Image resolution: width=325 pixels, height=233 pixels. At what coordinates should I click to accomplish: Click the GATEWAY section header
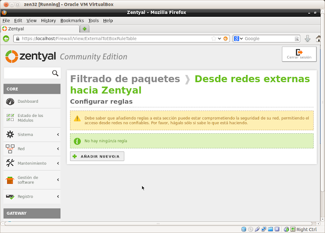pos(32,213)
